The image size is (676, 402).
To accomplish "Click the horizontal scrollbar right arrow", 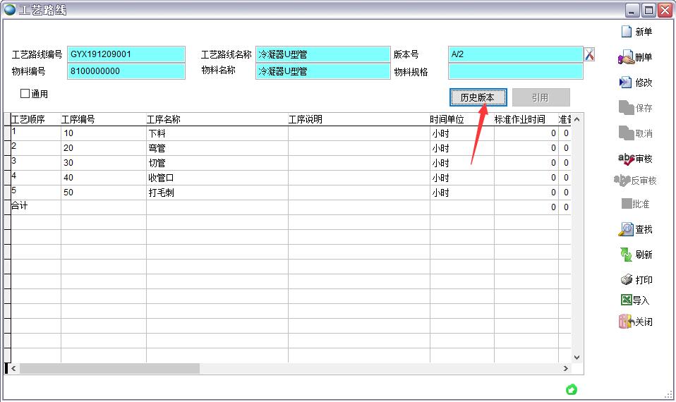I will coord(565,368).
